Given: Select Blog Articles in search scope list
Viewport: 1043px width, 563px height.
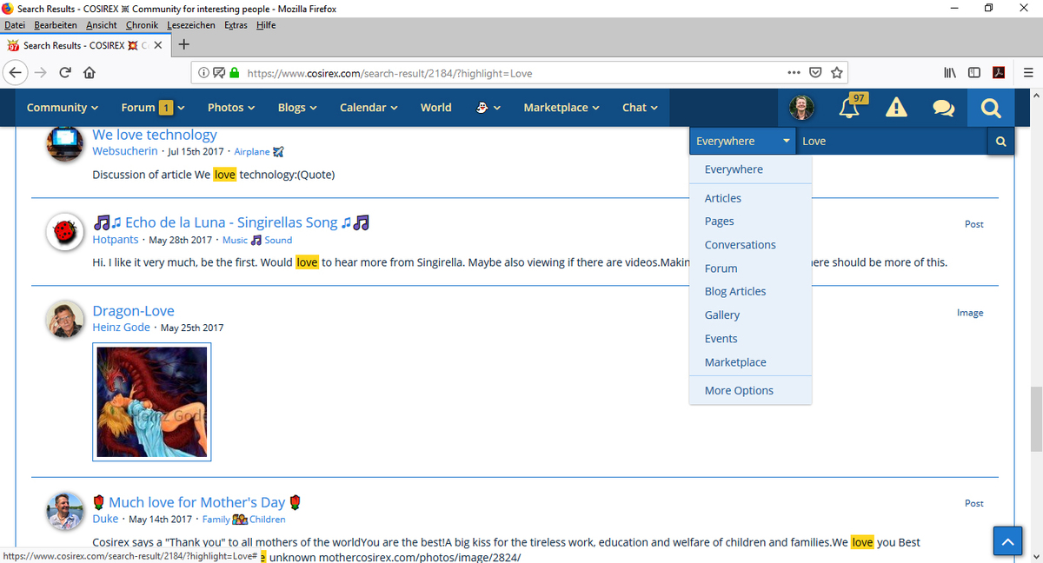Looking at the screenshot, I should pyautogui.click(x=750, y=292).
